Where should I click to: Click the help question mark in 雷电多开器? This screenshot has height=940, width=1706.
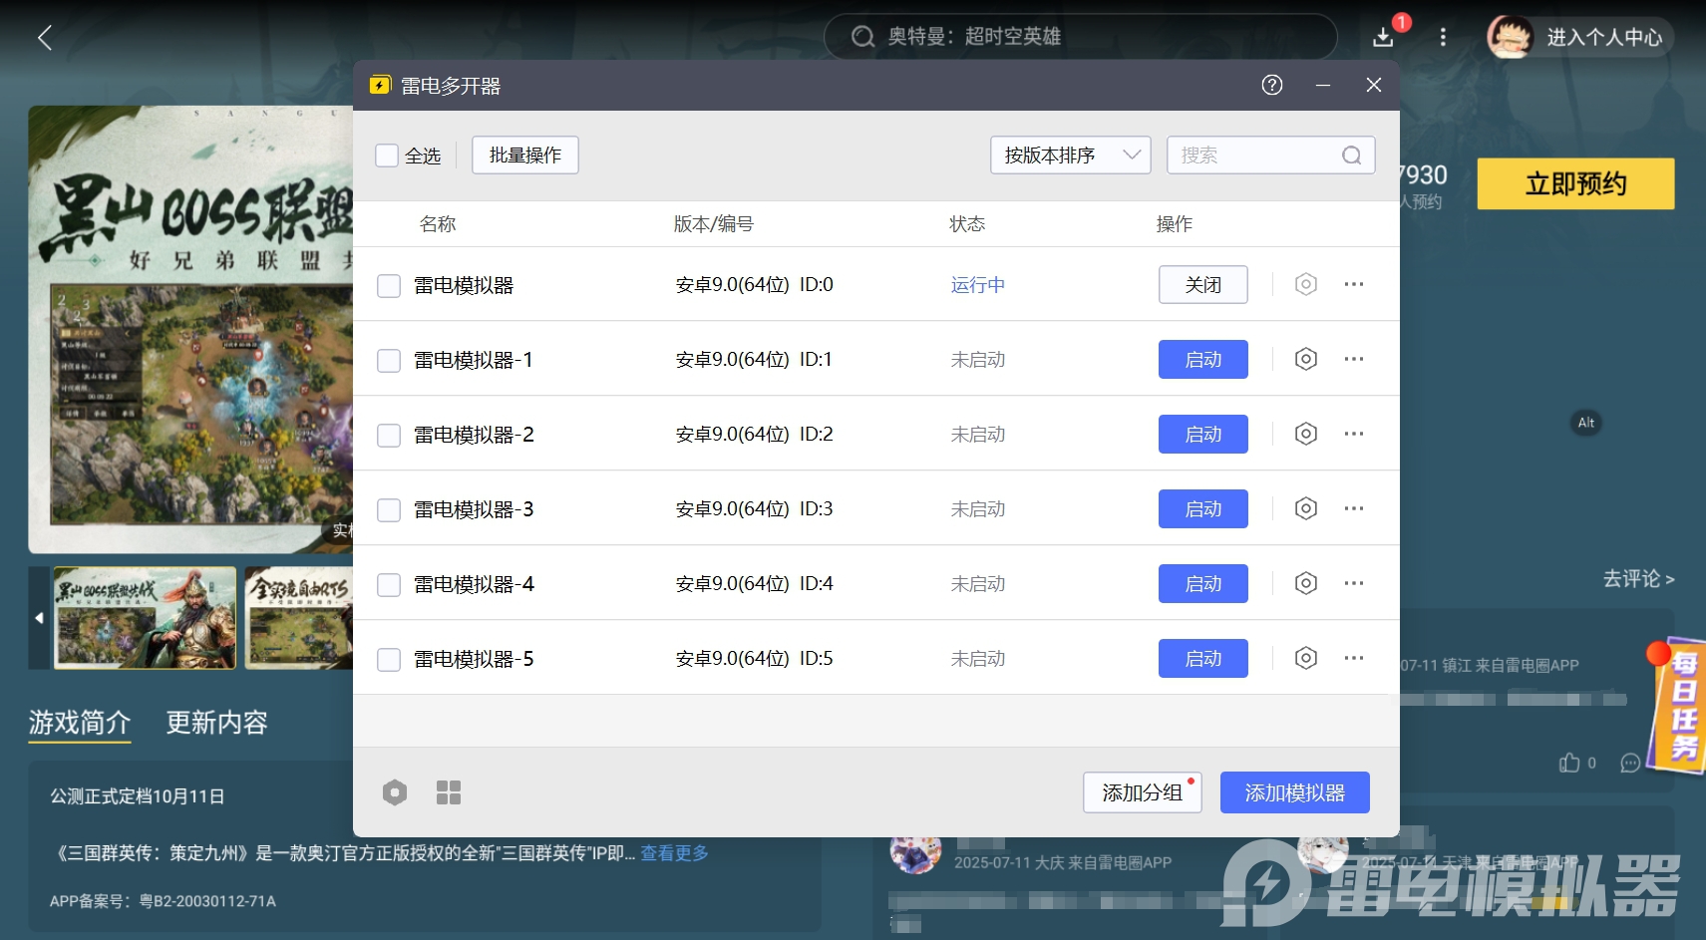(1270, 86)
